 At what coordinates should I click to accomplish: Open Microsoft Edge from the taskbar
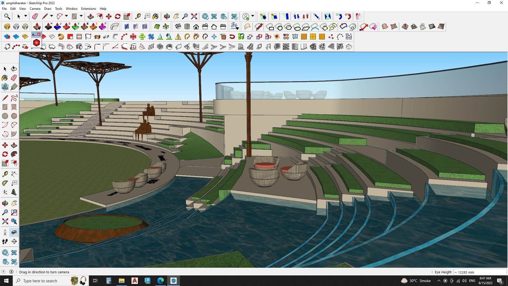point(160,280)
